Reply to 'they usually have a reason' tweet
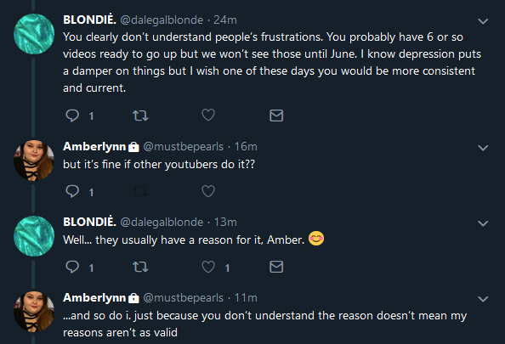Viewport: 505px width, 344px height. pyautogui.click(x=72, y=267)
